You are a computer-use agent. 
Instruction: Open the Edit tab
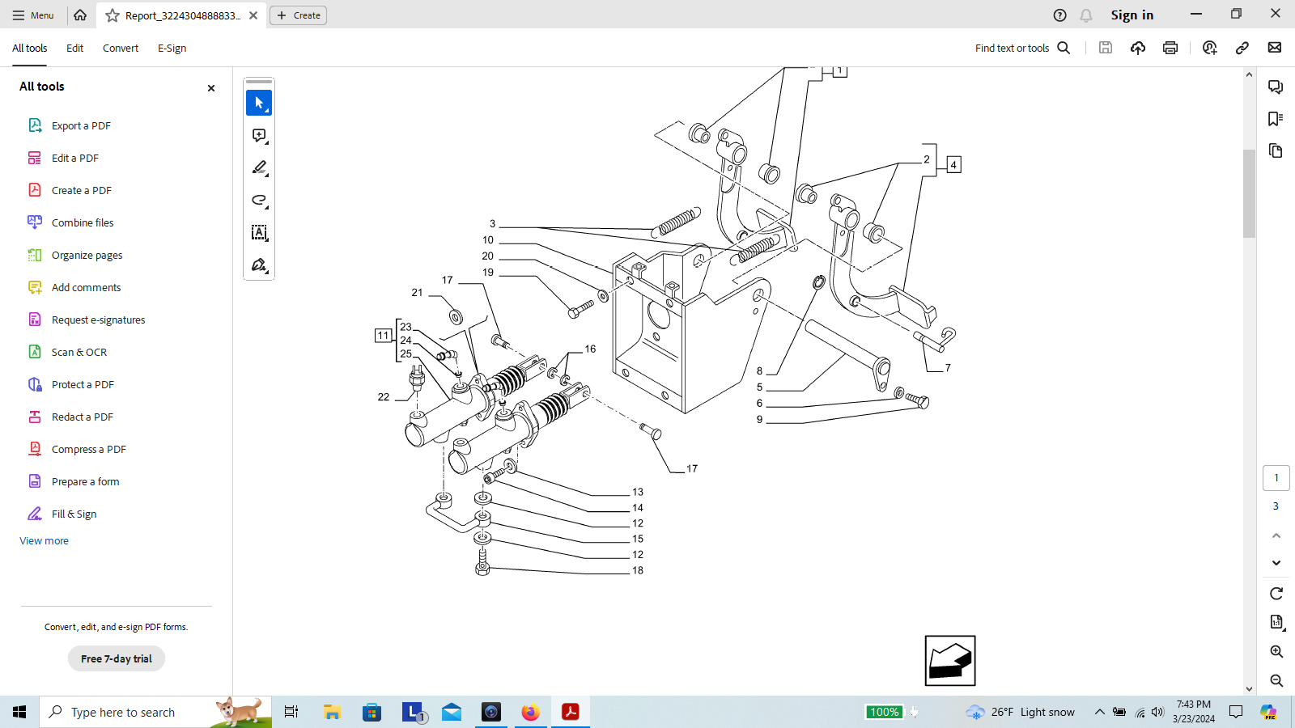tap(74, 48)
